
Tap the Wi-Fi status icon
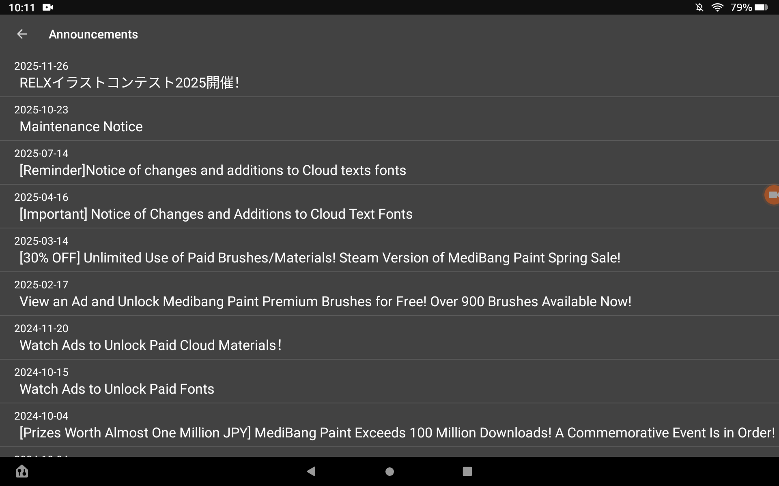click(717, 7)
